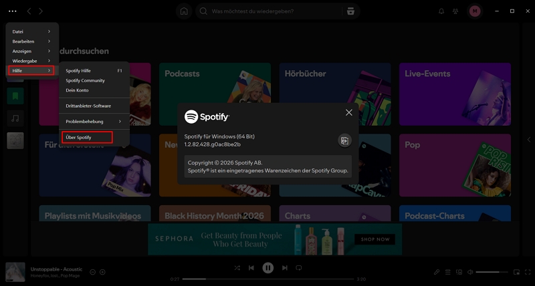Screen dimensions: 535x286
Task: Open the notifications bell icon
Action: click(441, 11)
